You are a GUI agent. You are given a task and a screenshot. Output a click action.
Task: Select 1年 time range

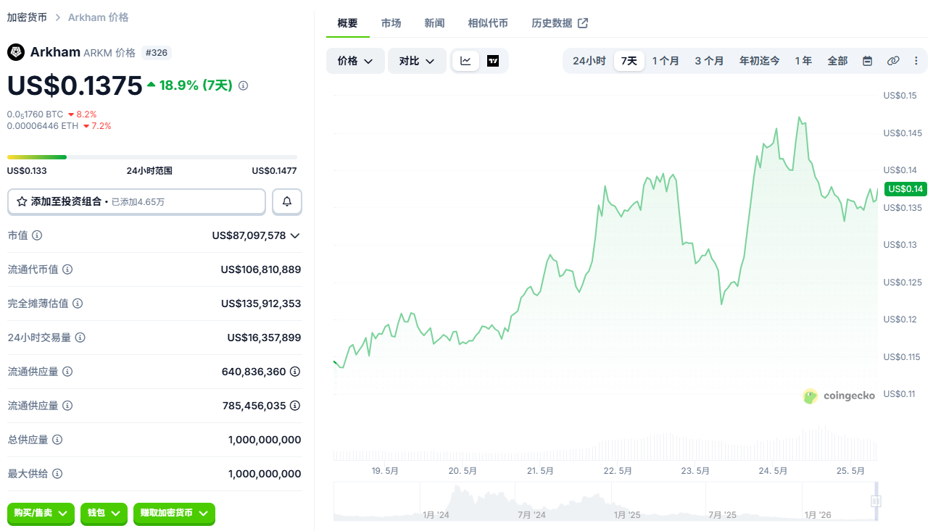pyautogui.click(x=803, y=61)
